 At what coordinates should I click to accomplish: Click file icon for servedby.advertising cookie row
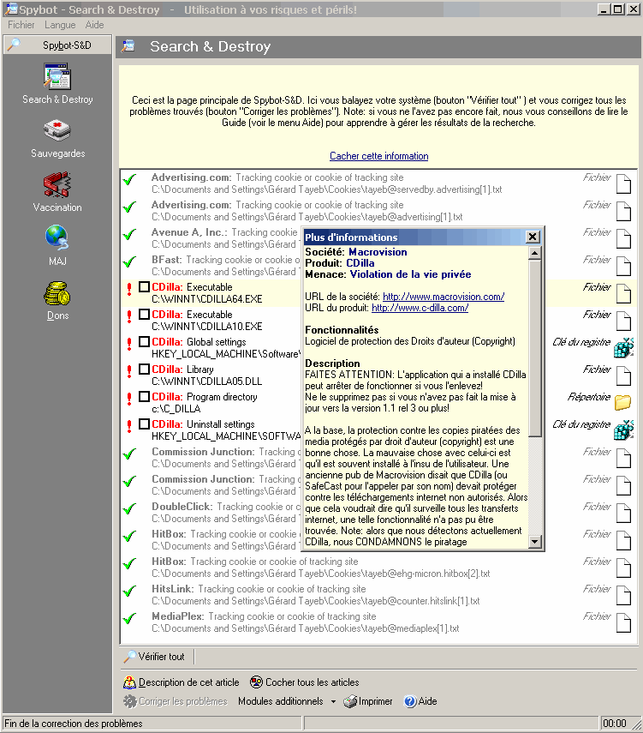click(623, 183)
